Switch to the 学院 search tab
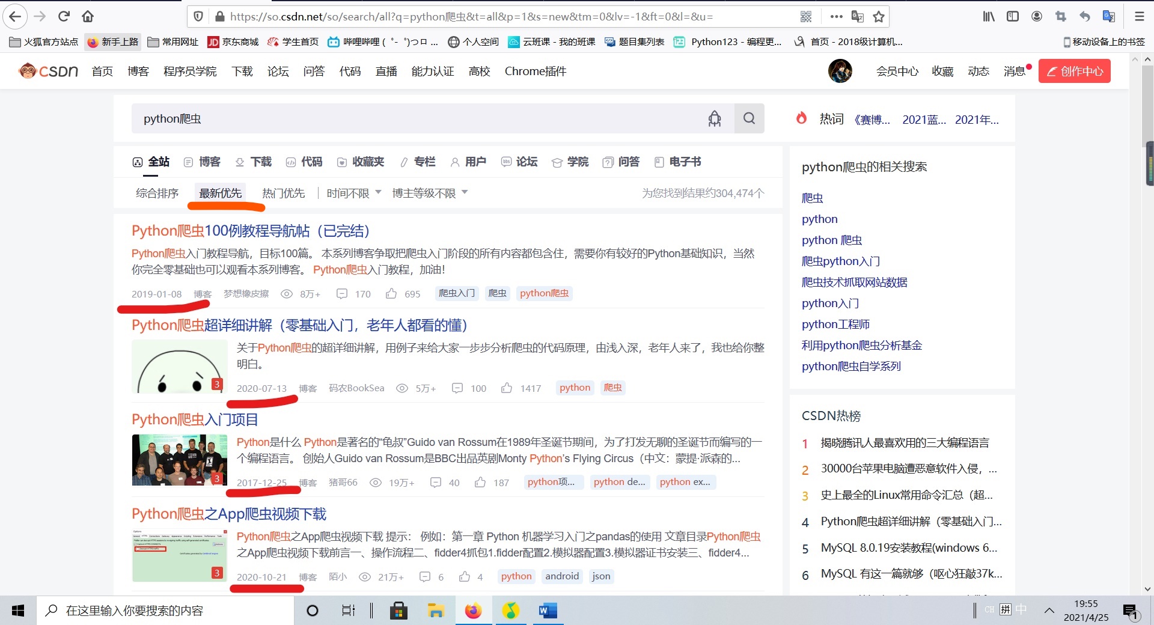The image size is (1154, 625). [x=570, y=162]
